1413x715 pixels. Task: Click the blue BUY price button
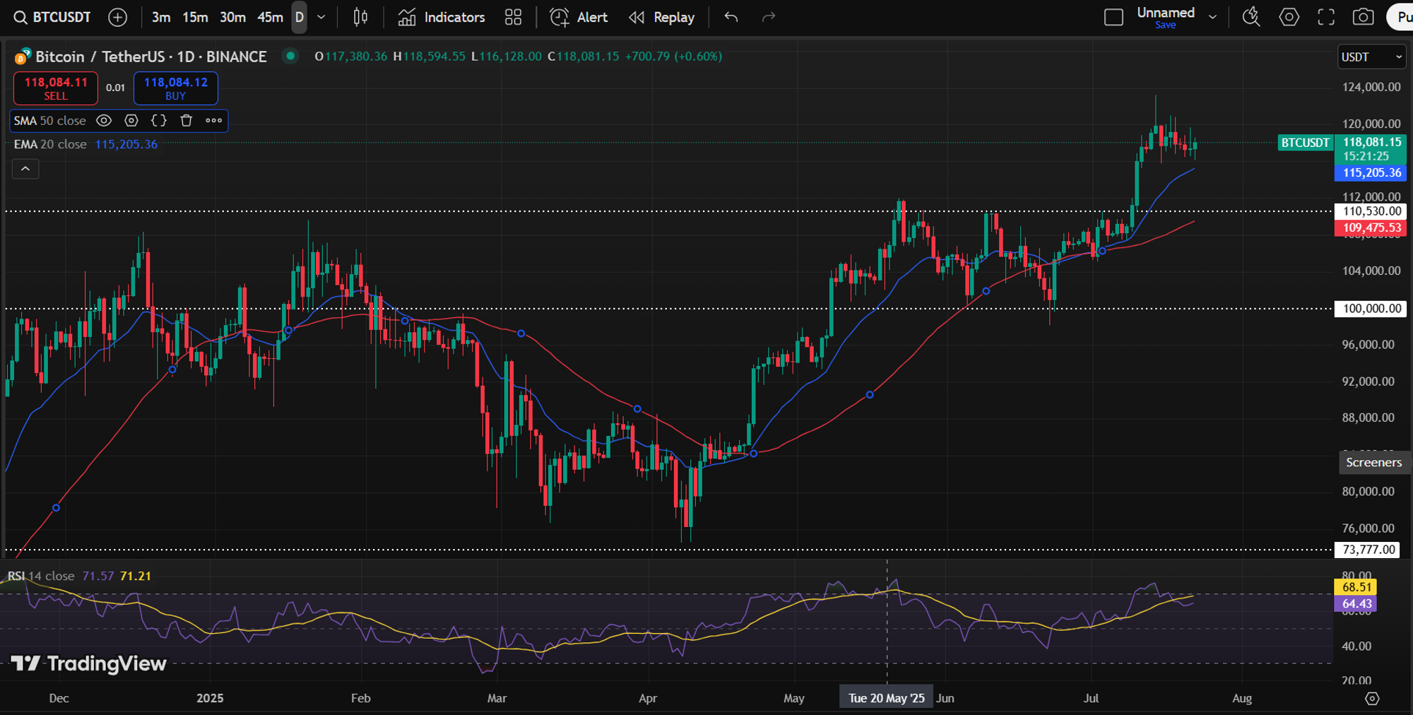tap(176, 88)
